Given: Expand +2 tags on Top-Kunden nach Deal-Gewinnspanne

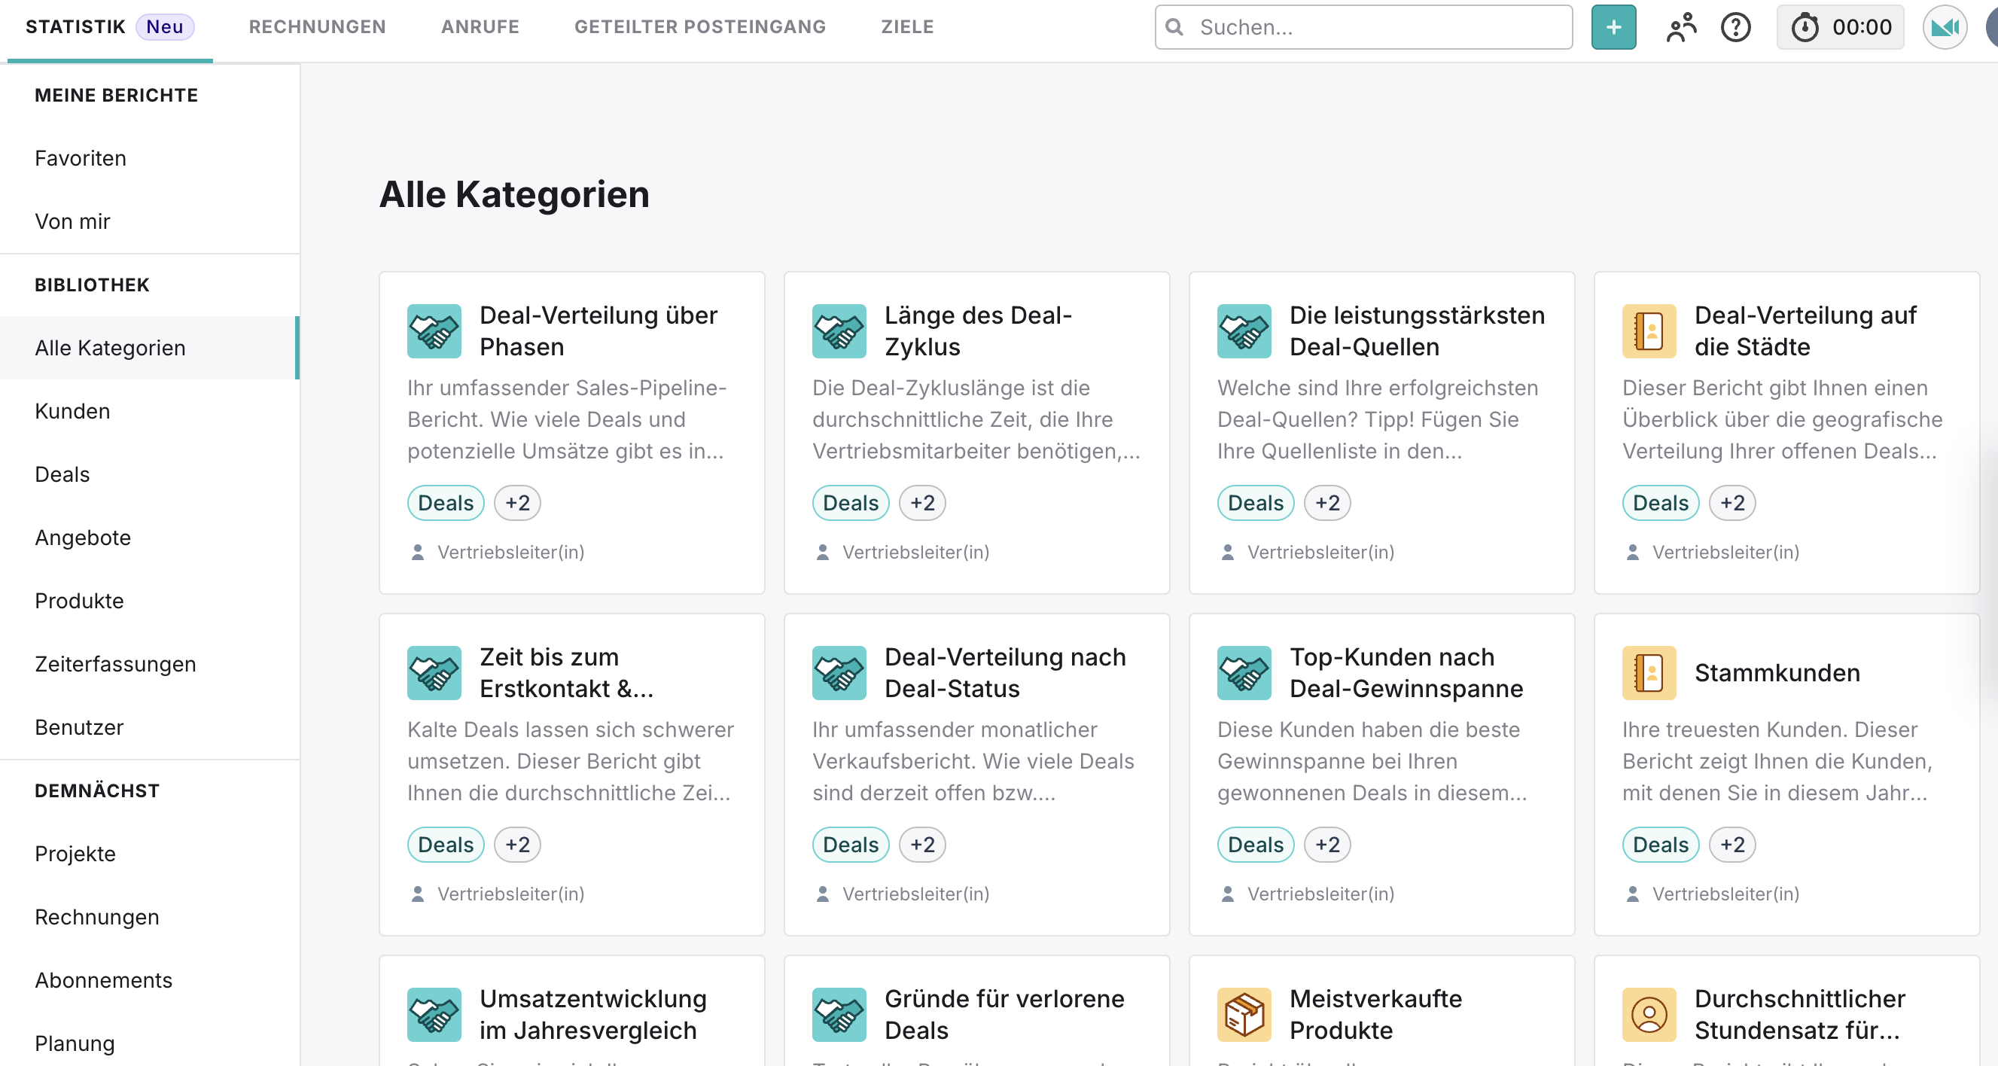Looking at the screenshot, I should (1327, 844).
